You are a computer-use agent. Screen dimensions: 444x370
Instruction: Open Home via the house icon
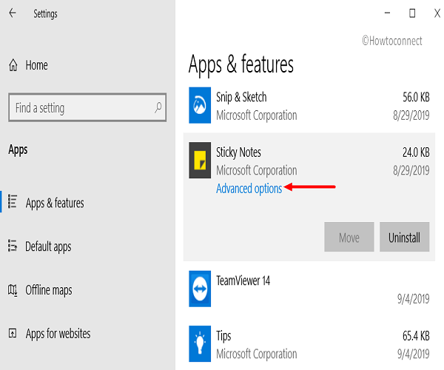[13, 65]
